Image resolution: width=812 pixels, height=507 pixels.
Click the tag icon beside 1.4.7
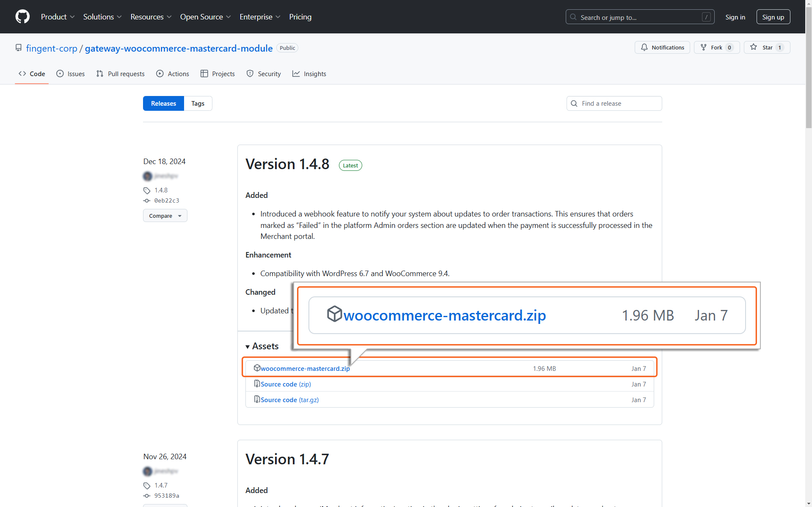147,486
